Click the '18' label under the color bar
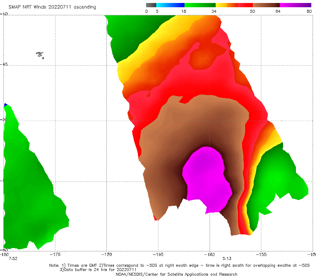This screenshot has width=316, height=277. (184, 11)
